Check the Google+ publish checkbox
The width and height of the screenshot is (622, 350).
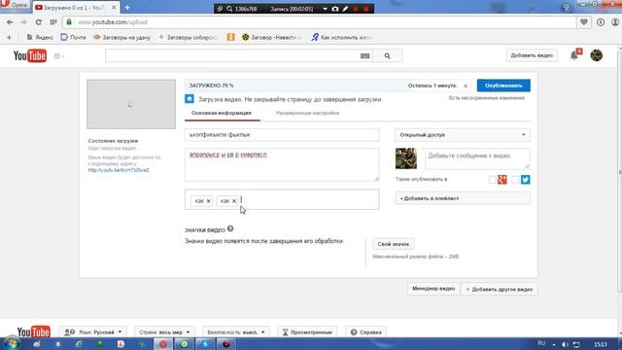pos(493,180)
